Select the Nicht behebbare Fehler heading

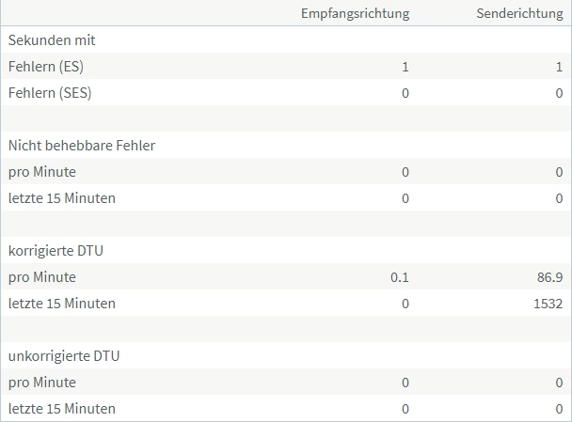[x=82, y=146]
